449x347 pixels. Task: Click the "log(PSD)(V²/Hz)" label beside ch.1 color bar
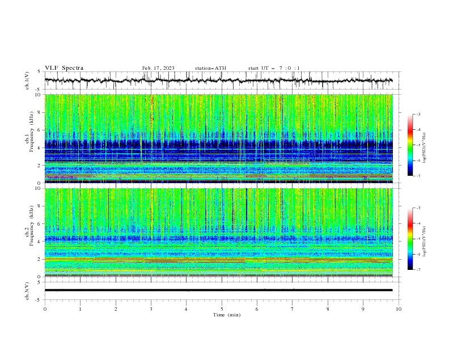tap(424, 148)
